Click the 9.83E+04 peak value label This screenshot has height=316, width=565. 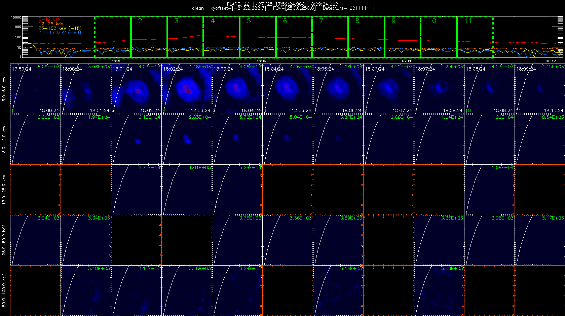[200, 117]
